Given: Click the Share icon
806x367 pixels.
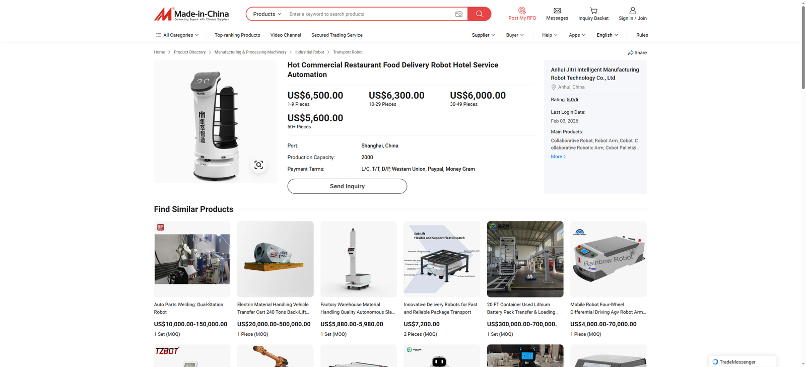Looking at the screenshot, I should [x=631, y=53].
